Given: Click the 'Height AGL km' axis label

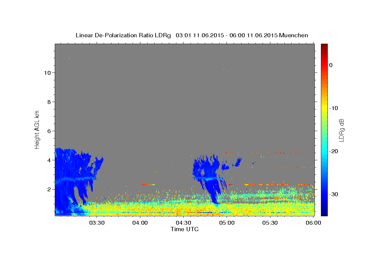Looking at the screenshot, I should (x=37, y=129).
